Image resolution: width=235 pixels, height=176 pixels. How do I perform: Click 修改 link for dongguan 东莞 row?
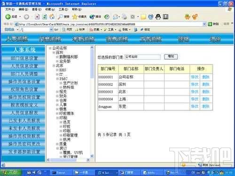coord(195,107)
